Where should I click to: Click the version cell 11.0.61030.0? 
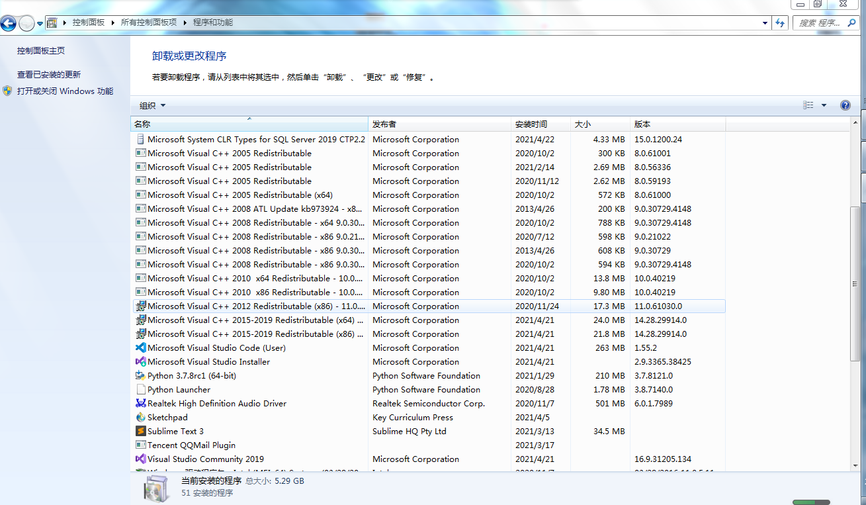click(658, 306)
